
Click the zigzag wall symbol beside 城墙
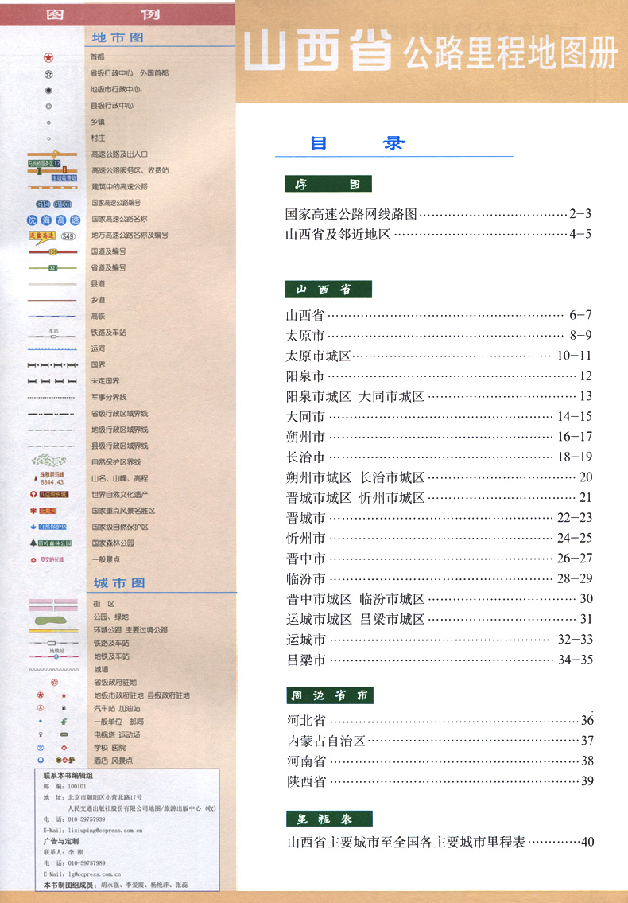(53, 670)
